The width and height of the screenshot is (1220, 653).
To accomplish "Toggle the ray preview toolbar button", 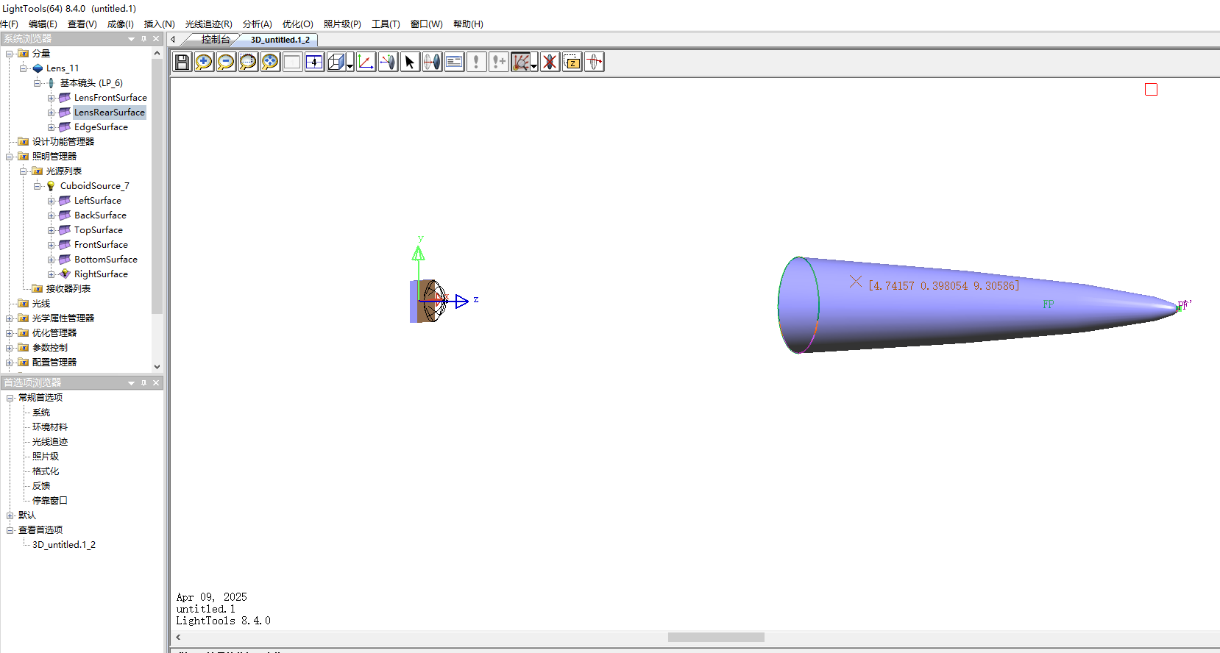I will point(520,63).
